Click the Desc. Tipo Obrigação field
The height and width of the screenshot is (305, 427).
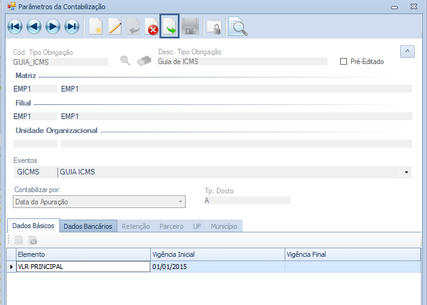[243, 62]
